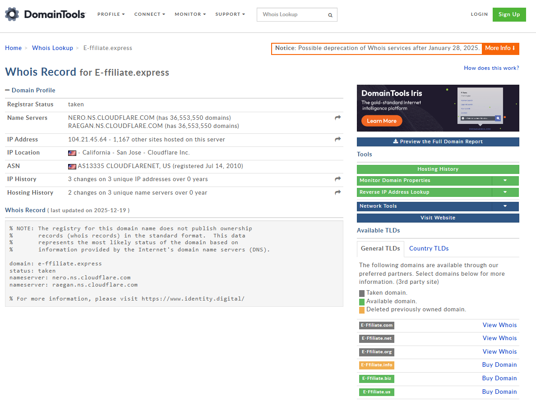Click the share arrow next to Hosting History
Viewport: 536px width, 410px height.
[x=337, y=192]
